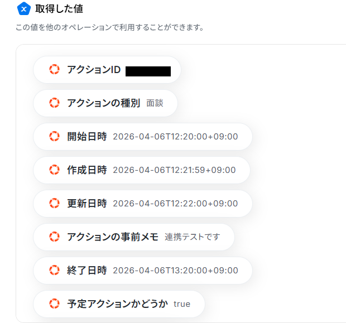Click the orange icon next to アクションID
This screenshot has height=323, width=346.
point(54,70)
